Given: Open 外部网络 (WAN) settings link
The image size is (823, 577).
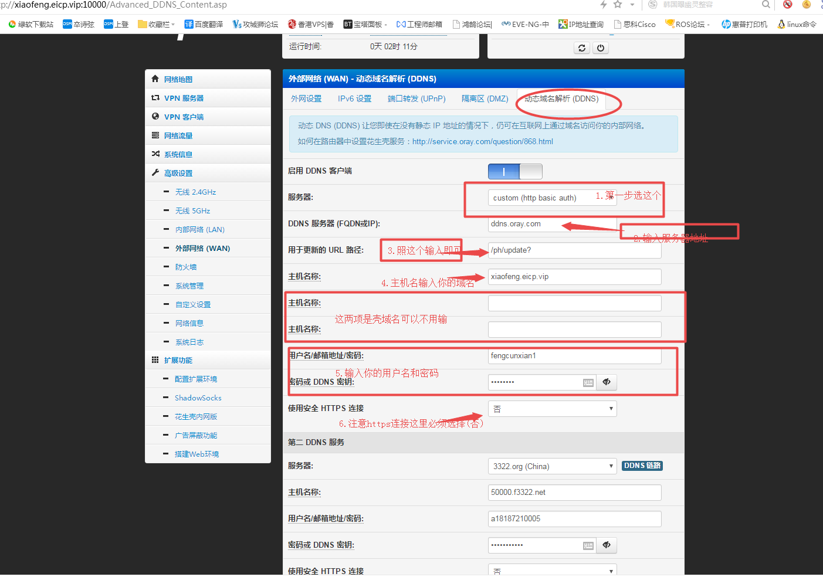Looking at the screenshot, I should (x=202, y=248).
